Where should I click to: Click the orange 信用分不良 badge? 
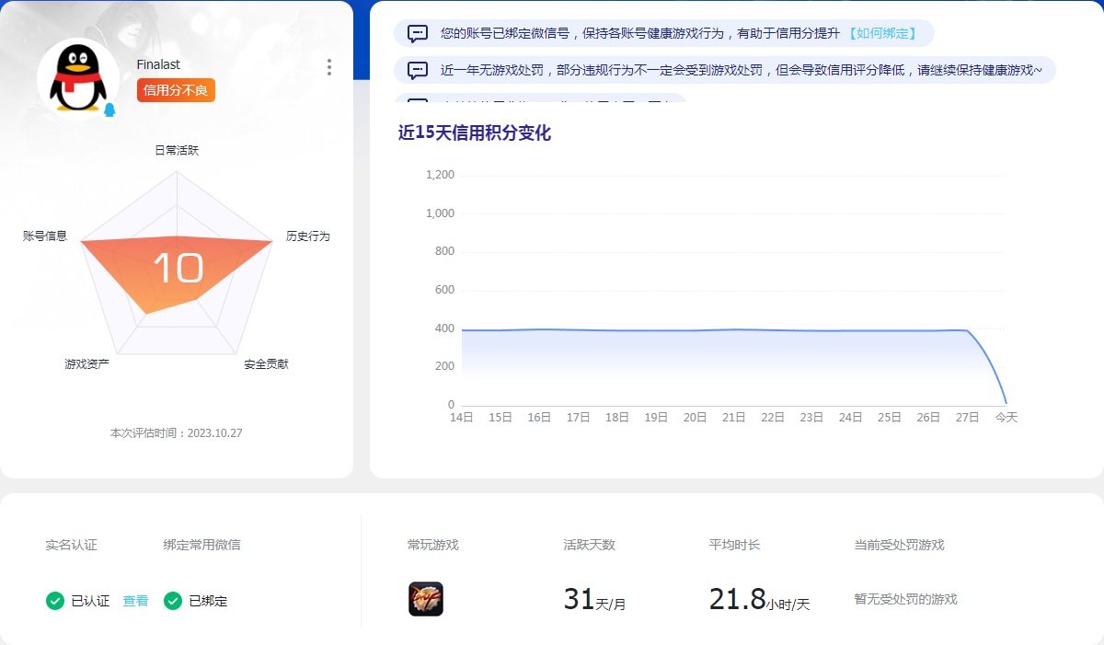(x=175, y=89)
